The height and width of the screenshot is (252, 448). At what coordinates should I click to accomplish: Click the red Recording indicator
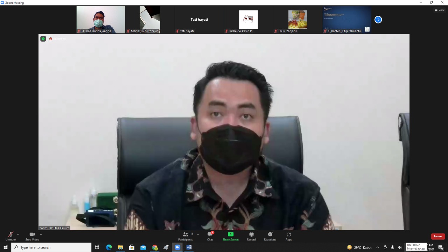(57, 39)
